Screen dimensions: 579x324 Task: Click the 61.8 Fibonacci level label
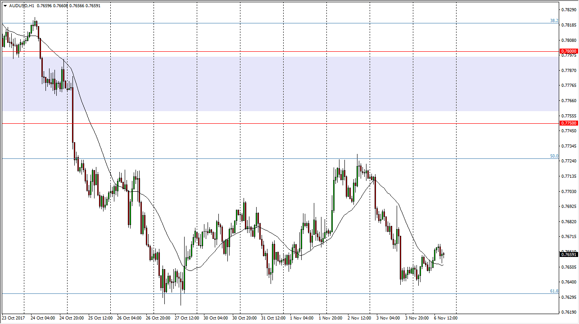tap(554, 291)
